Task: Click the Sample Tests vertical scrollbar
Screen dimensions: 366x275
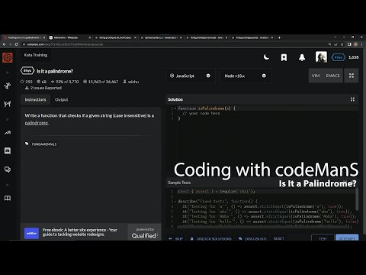Action: (x=357, y=199)
